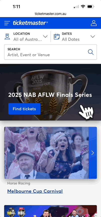Click the search magnifying glass icon
The height and width of the screenshot is (217, 101).
point(91,52)
